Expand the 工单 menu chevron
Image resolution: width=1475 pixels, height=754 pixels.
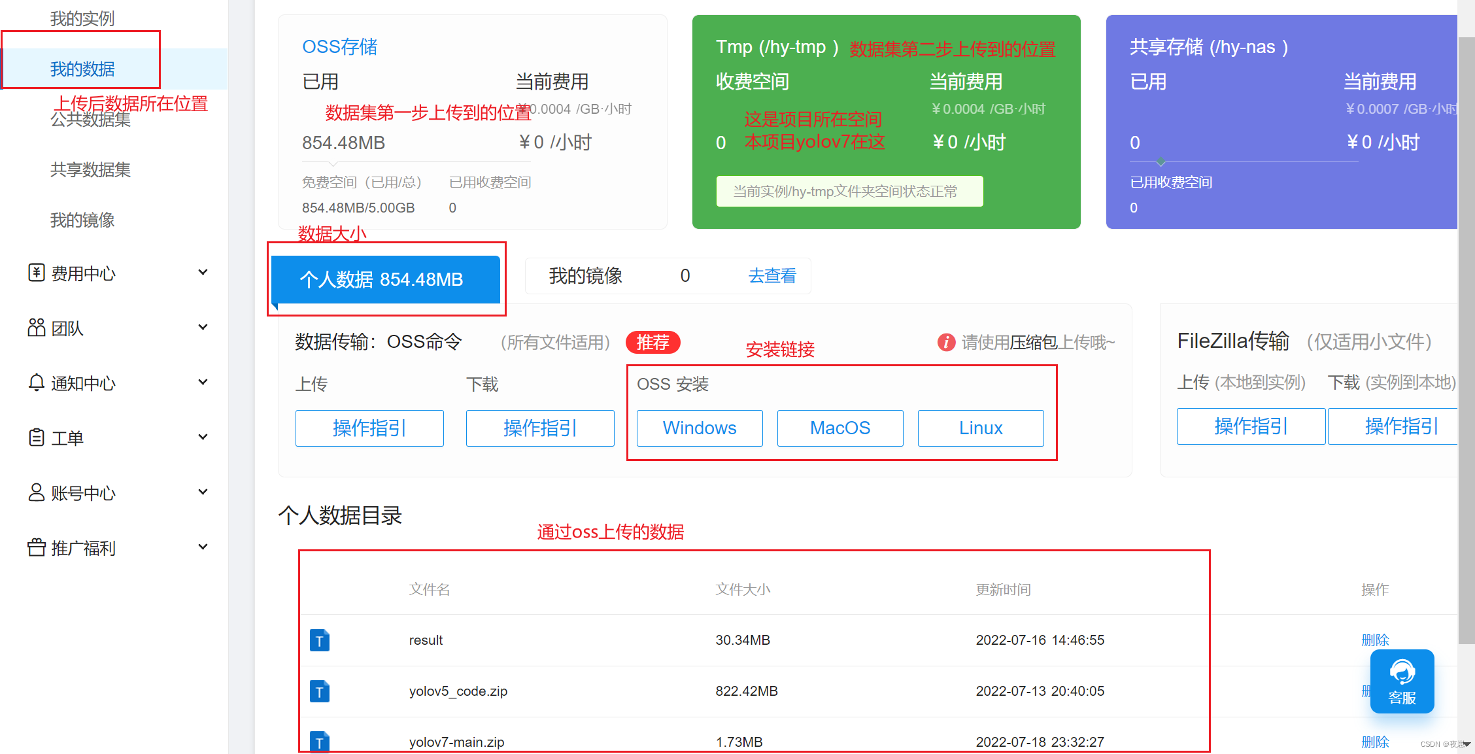coord(203,437)
